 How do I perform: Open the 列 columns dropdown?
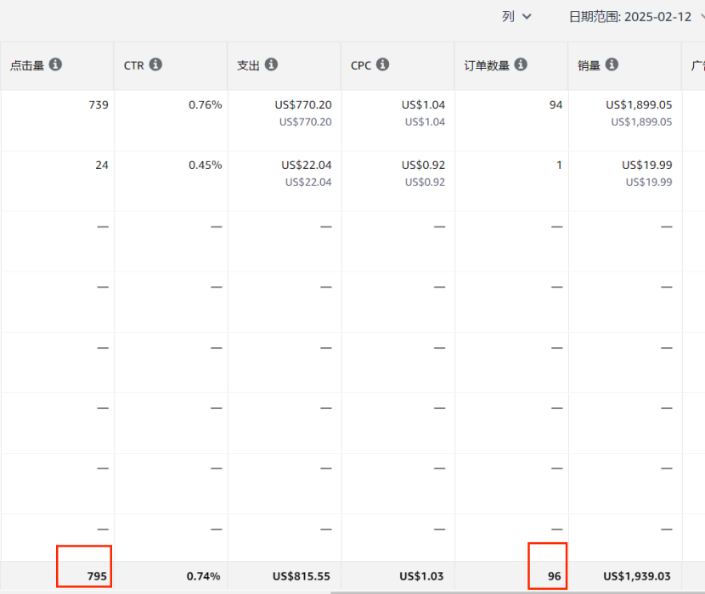click(516, 17)
